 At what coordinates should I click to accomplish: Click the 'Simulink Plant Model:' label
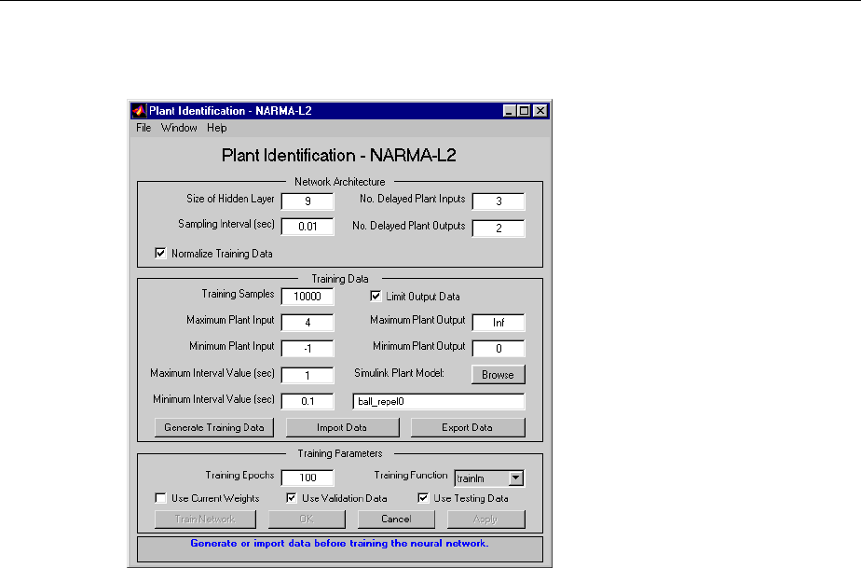[399, 373]
